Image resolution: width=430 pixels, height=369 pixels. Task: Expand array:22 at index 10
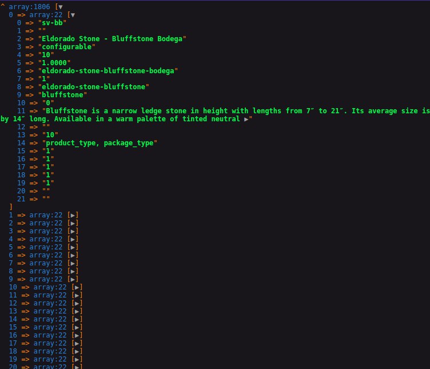click(77, 287)
